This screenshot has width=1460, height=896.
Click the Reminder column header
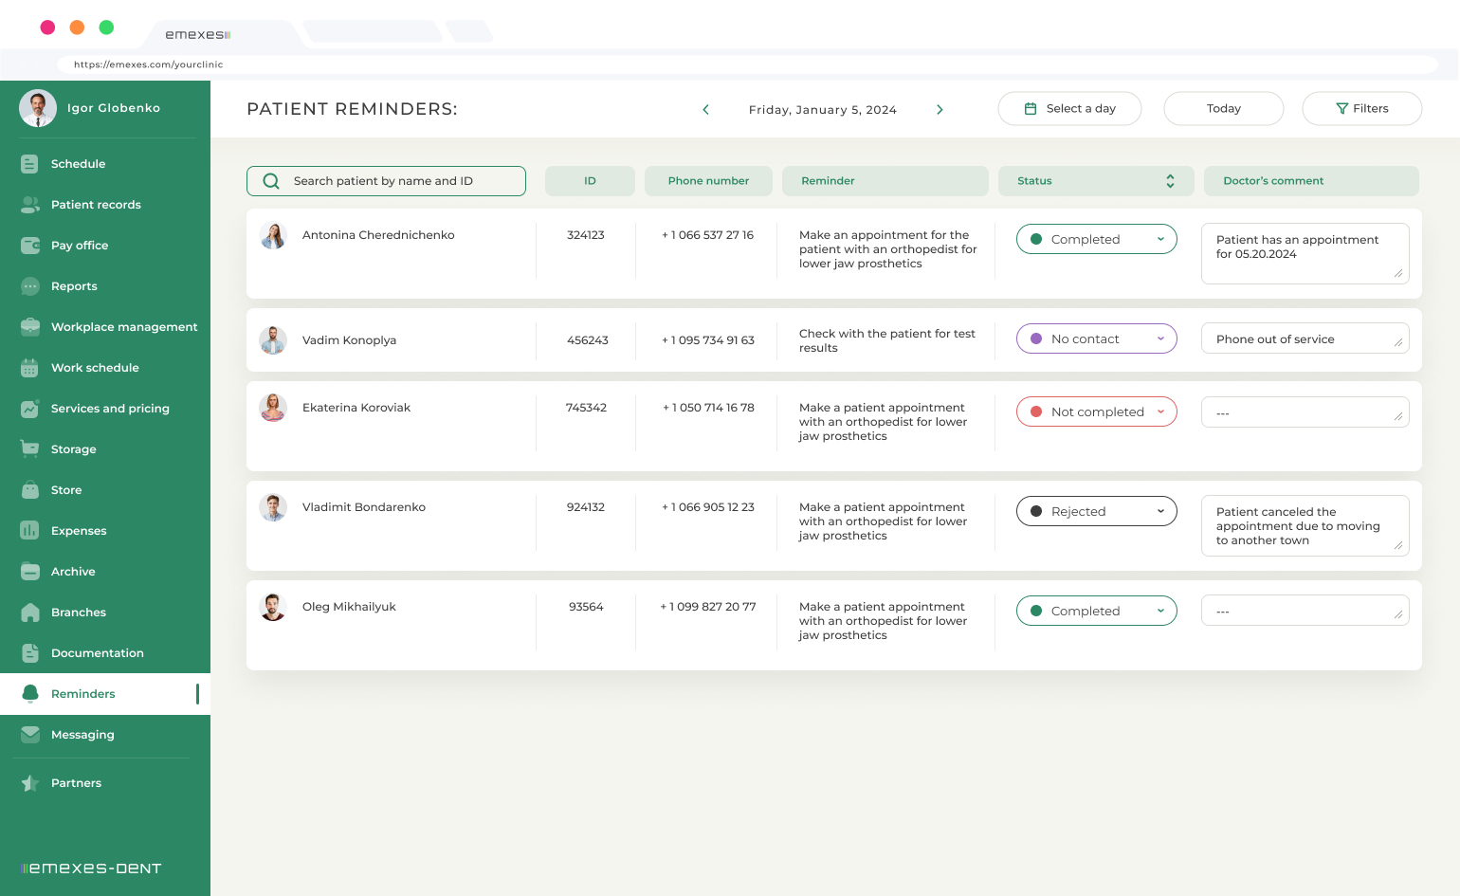click(x=885, y=181)
